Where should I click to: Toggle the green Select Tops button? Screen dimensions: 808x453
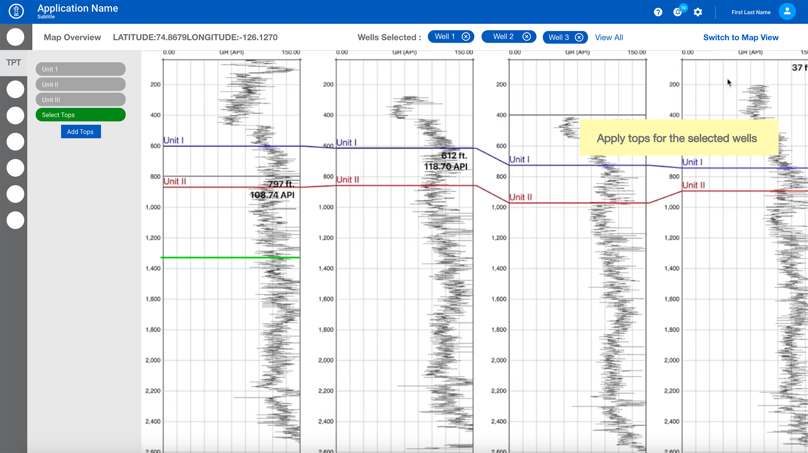(x=80, y=115)
